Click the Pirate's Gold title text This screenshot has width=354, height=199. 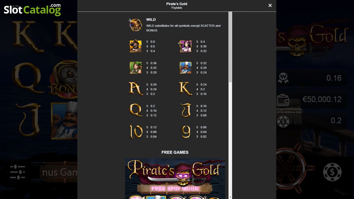click(177, 4)
